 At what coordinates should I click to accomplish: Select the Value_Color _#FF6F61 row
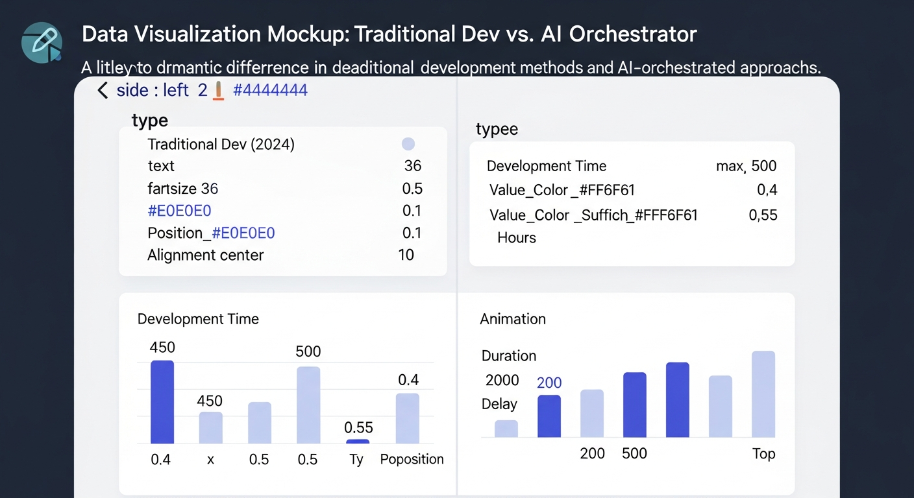coord(562,190)
